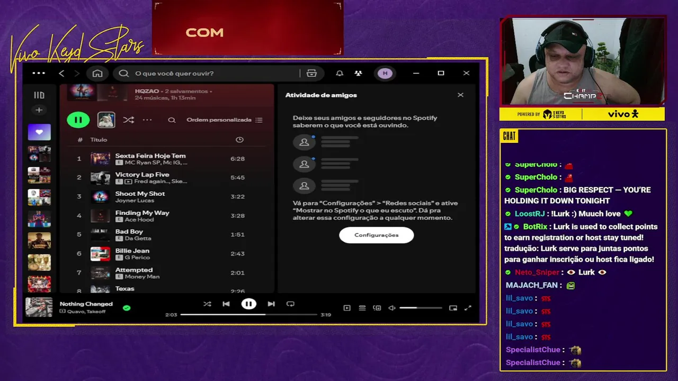Open Liked Songs heart tile in sidebar
This screenshot has height=381, width=678.
(39, 132)
